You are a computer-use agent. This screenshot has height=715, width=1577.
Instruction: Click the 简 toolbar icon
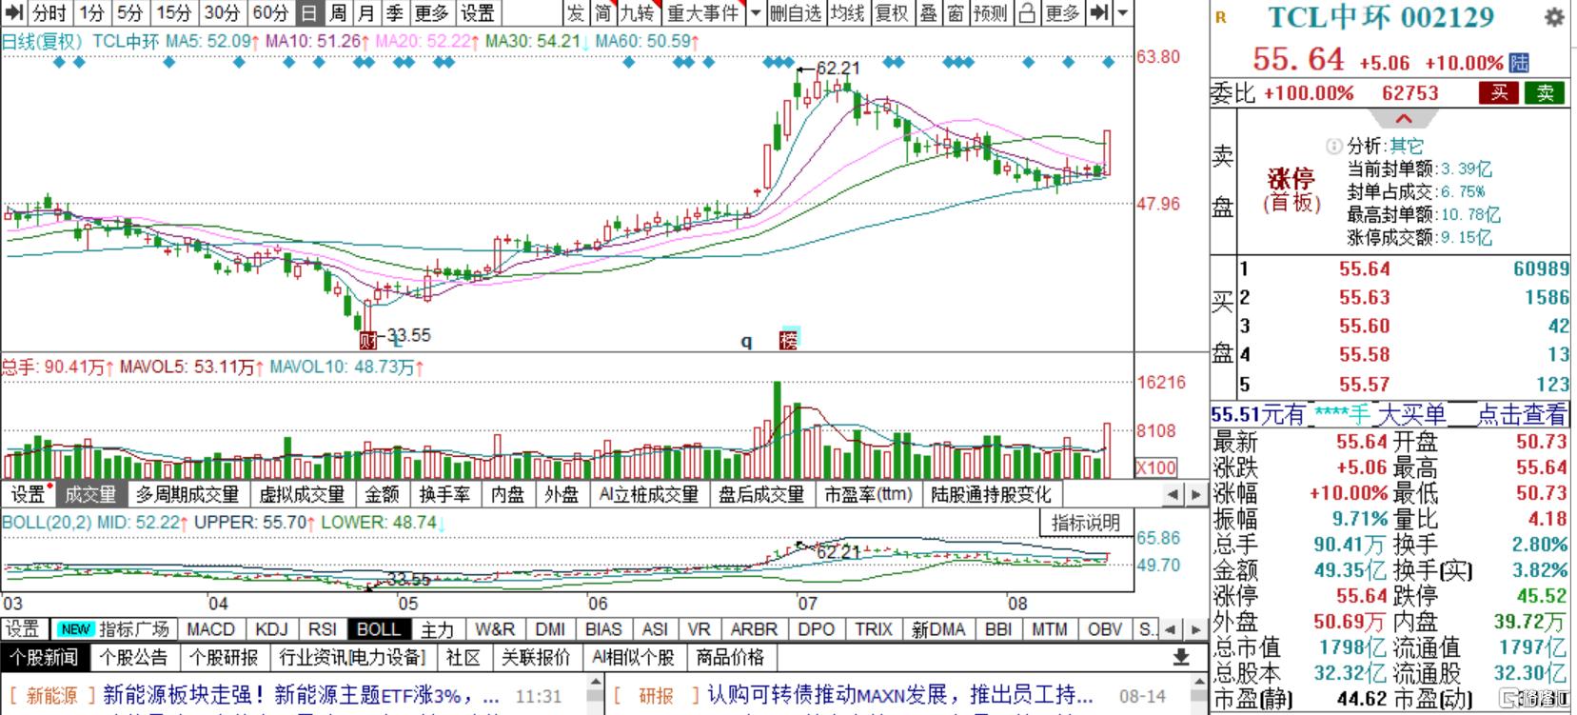click(602, 12)
